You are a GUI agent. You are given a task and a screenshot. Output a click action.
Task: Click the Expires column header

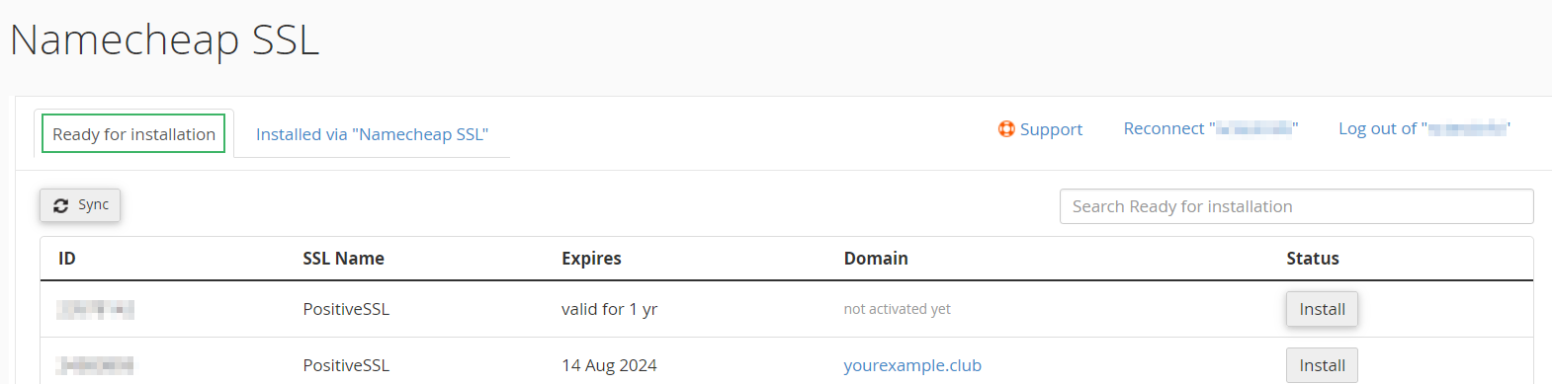pos(591,259)
